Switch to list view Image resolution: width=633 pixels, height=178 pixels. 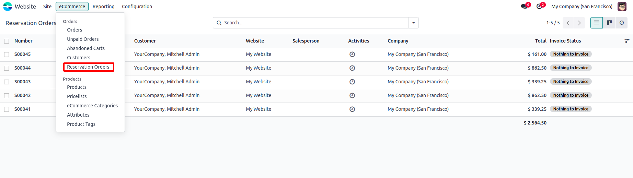597,23
